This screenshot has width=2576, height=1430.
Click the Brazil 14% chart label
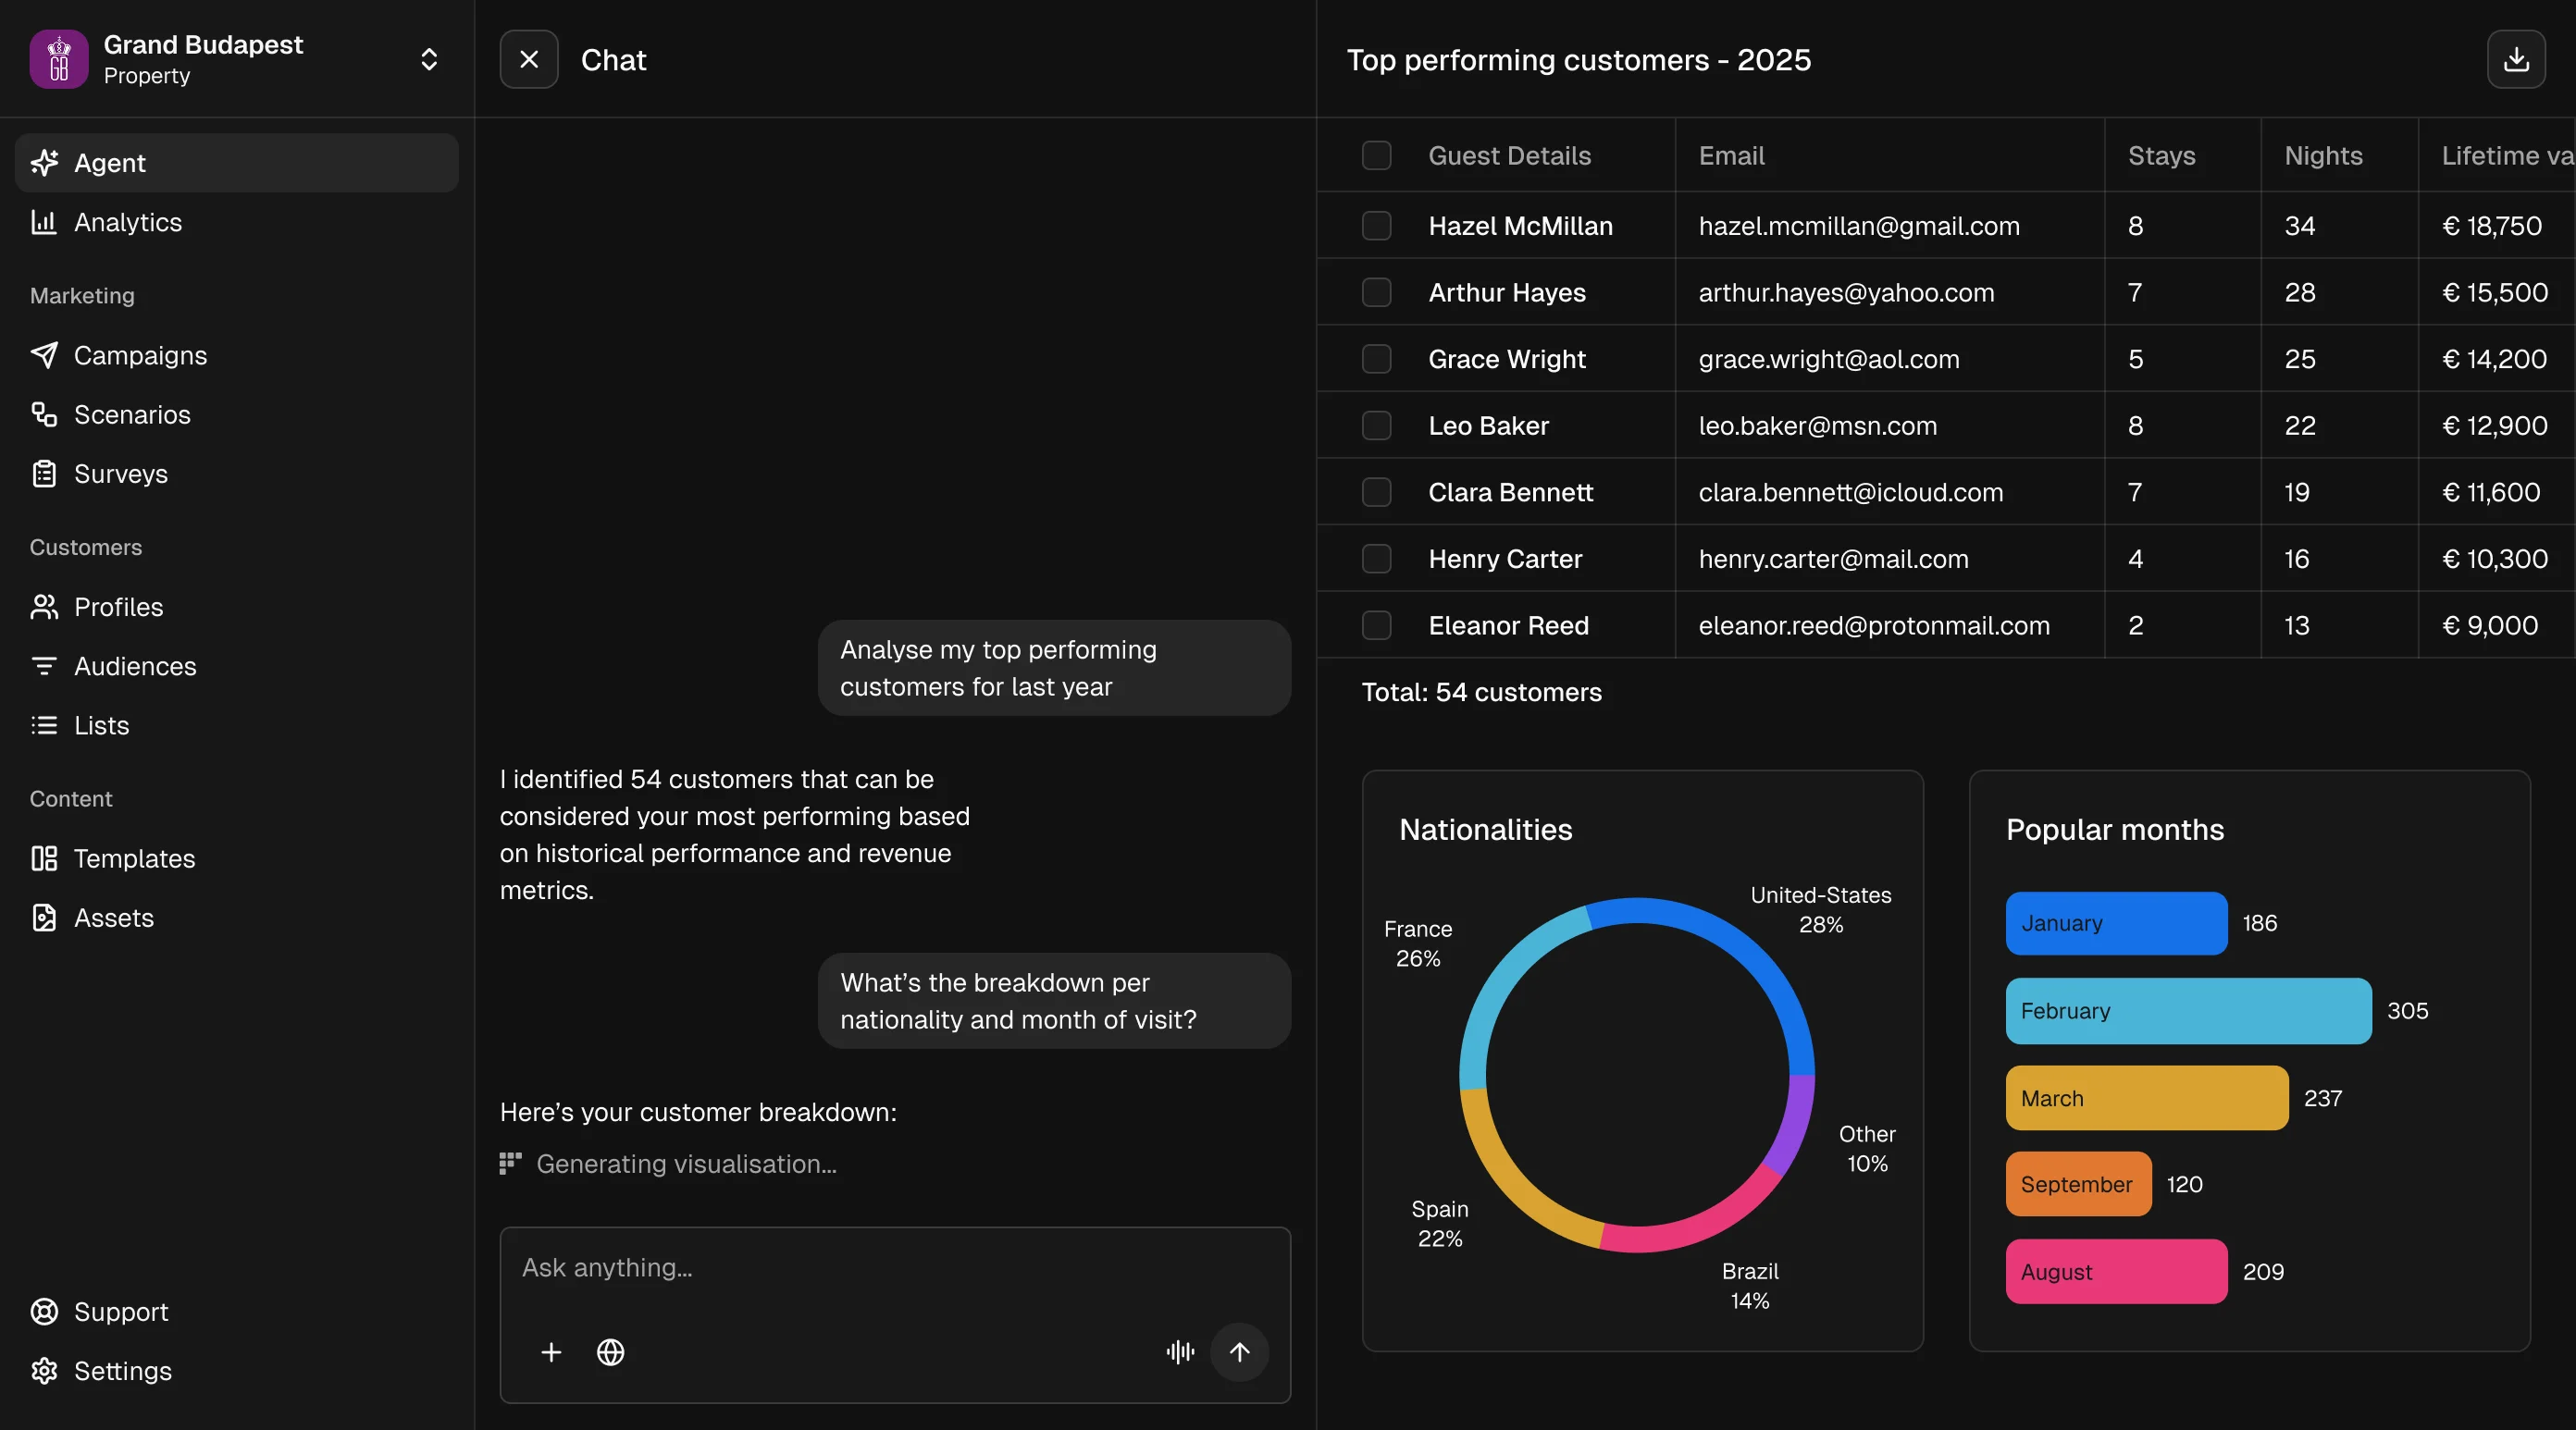click(1750, 1285)
